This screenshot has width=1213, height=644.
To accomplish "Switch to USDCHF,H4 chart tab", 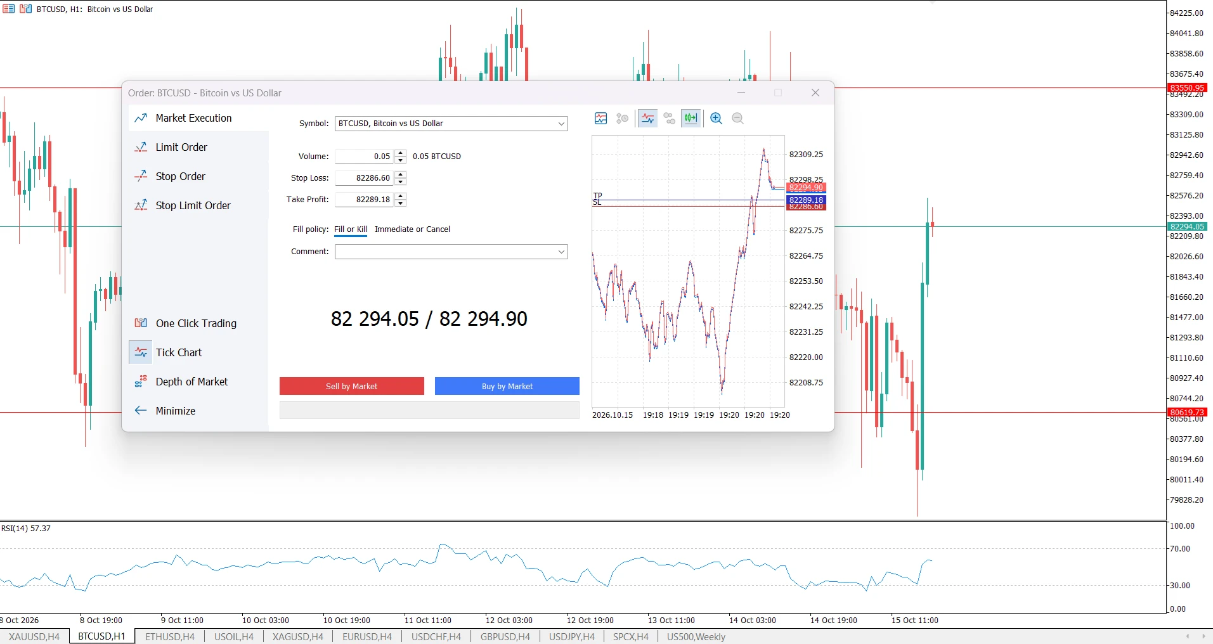I will point(436,636).
